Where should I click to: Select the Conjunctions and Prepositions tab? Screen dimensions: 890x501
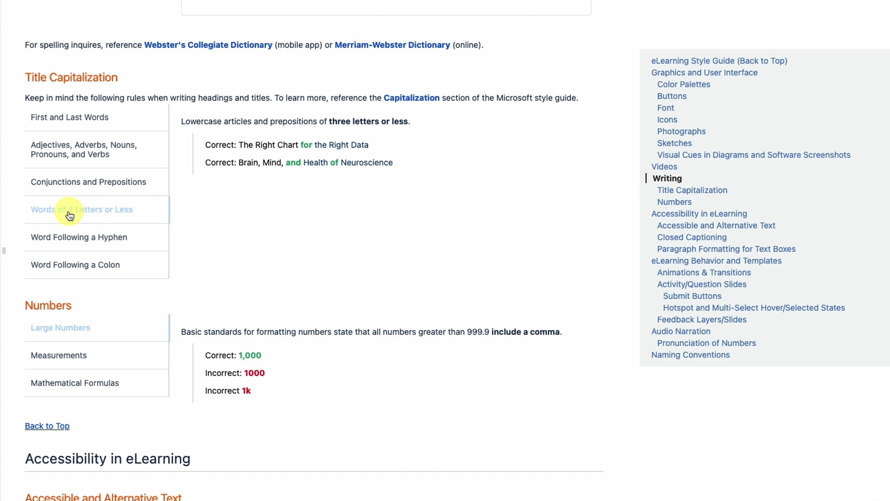point(88,182)
